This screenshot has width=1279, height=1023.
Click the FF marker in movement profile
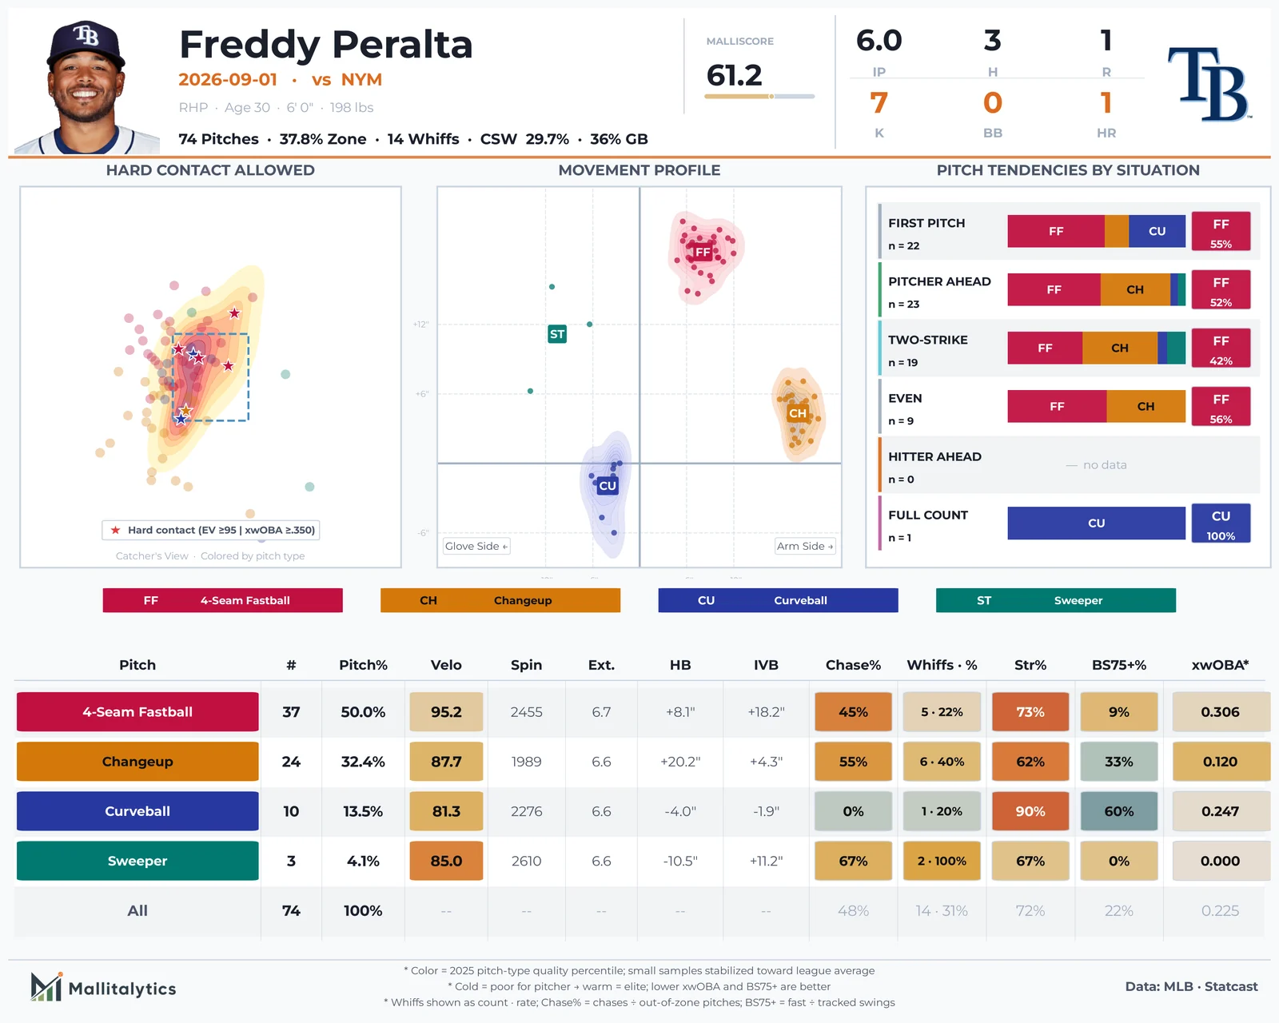pyautogui.click(x=703, y=253)
